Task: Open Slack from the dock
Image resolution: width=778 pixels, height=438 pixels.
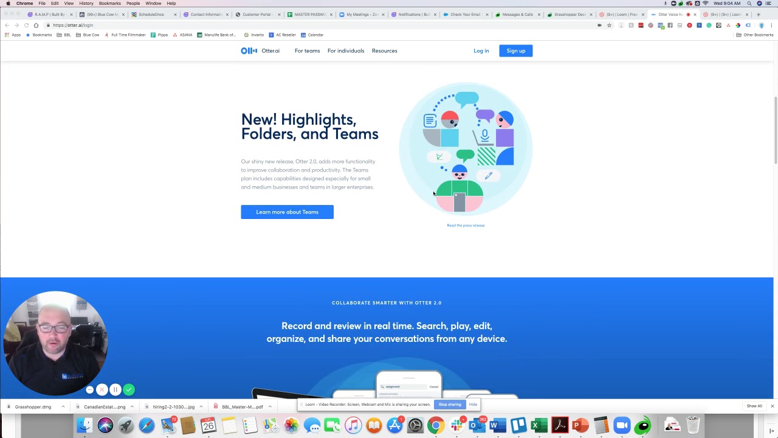Action: (456, 425)
